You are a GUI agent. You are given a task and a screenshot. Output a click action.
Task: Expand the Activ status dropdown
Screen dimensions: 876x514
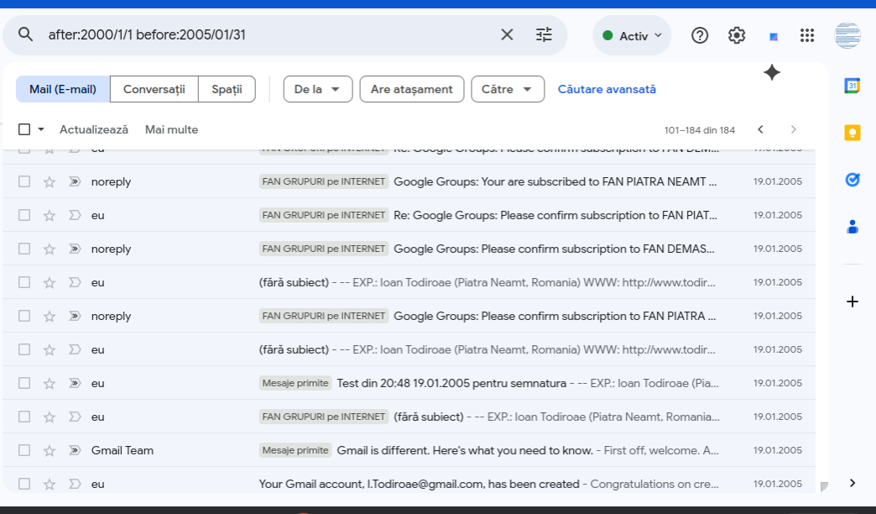[x=633, y=35]
